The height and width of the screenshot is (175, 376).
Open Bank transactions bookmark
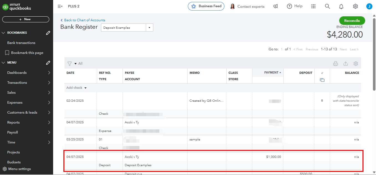click(21, 43)
